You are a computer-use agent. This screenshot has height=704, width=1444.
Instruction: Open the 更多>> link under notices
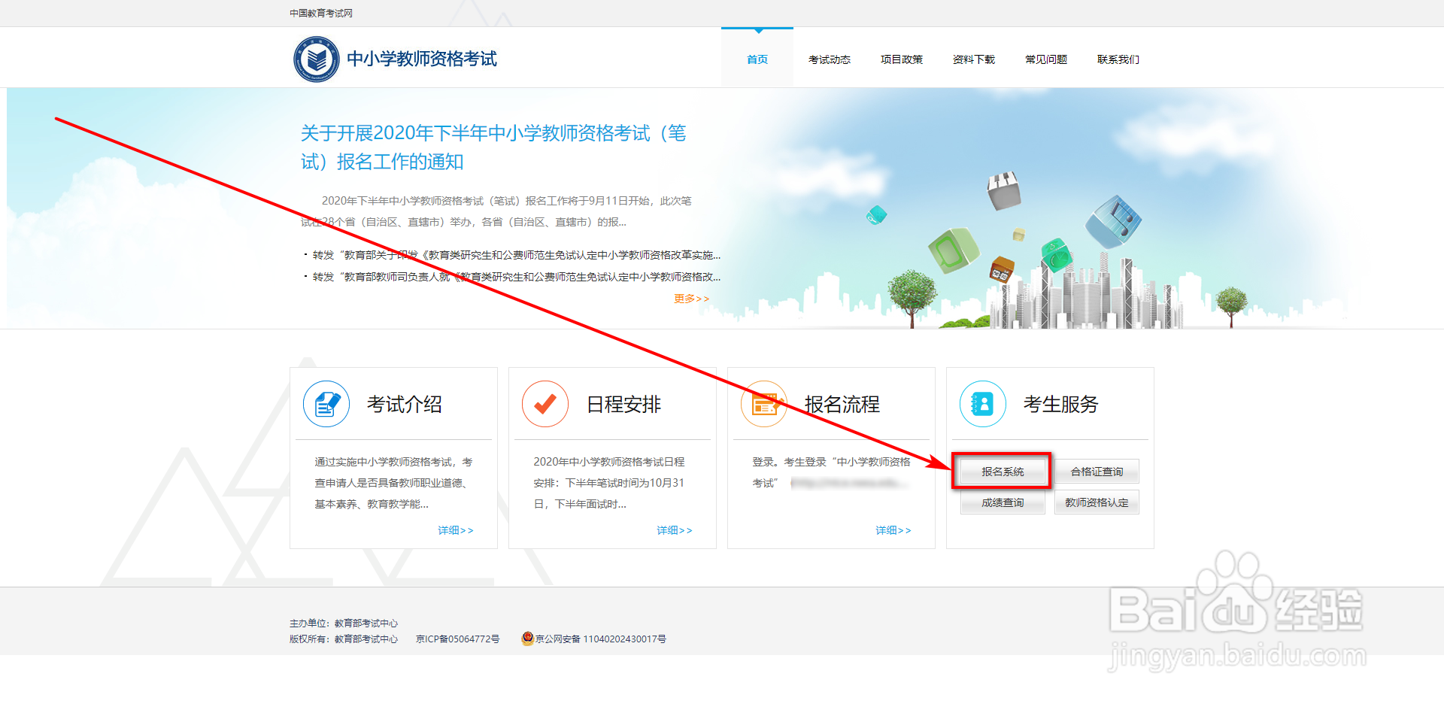point(691,299)
